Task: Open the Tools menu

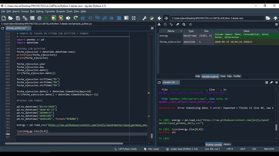Action: point(69,11)
